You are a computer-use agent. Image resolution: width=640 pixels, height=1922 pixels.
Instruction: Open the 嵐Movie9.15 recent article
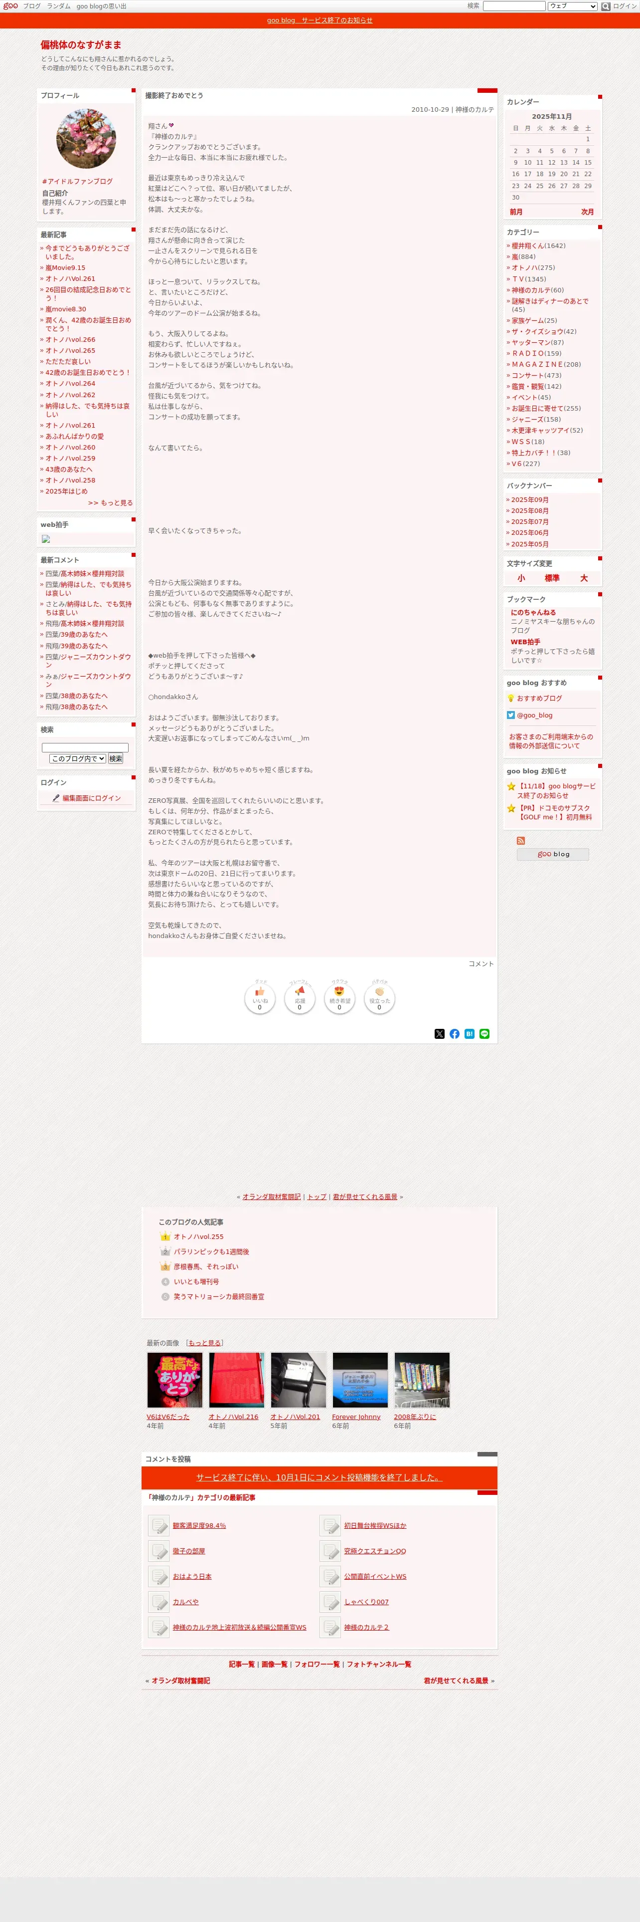66,268
